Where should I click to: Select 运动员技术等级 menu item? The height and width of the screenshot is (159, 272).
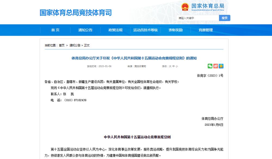pyautogui.click(x=146, y=30)
